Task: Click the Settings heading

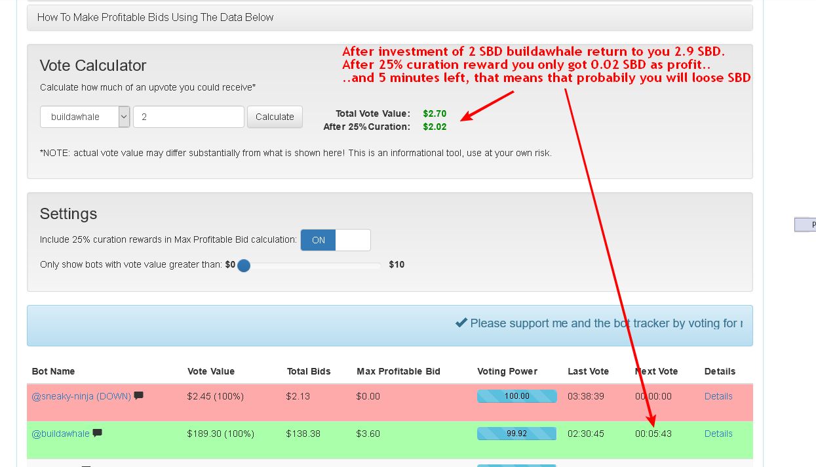Action: click(x=68, y=214)
